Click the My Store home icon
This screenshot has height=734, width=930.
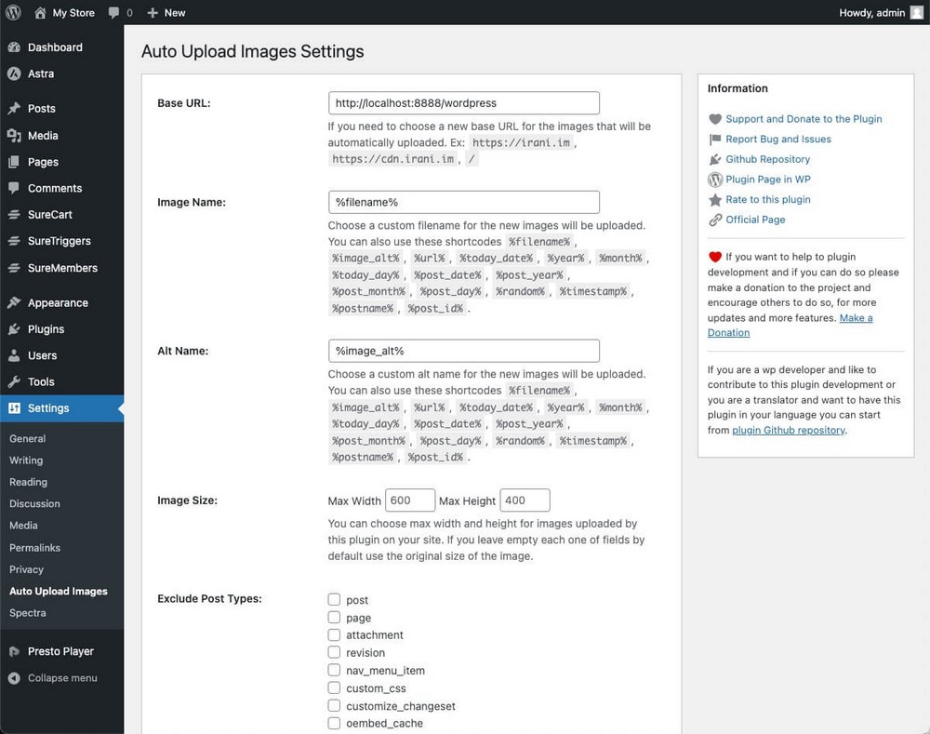pyautogui.click(x=40, y=12)
